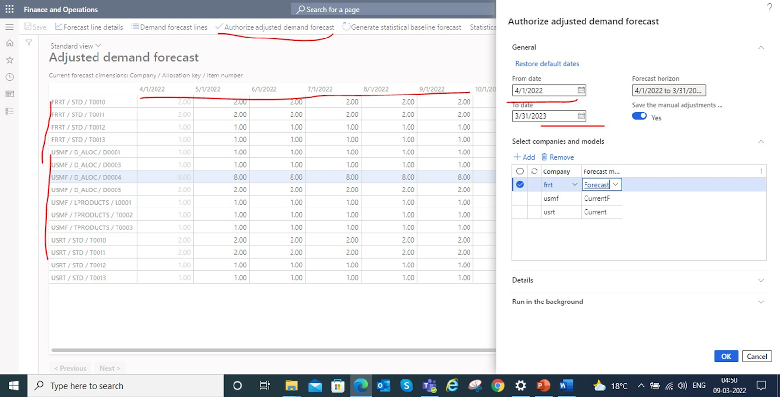Remove selected company row
Image resolution: width=780 pixels, height=397 pixels.
click(x=557, y=157)
